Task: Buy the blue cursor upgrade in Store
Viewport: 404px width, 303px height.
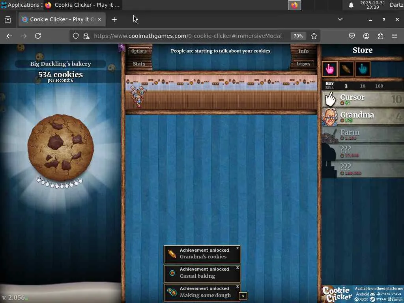Action: tap(363, 69)
